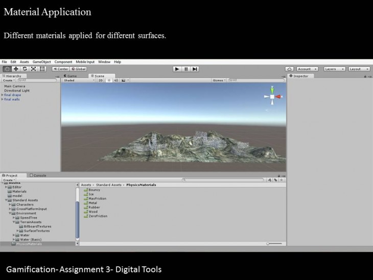
Task: Open the GameObject menu
Action: (x=42, y=62)
